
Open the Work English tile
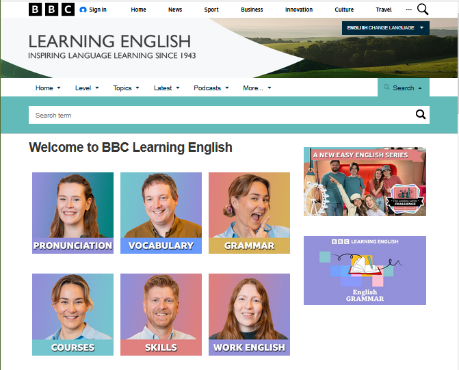point(249,315)
